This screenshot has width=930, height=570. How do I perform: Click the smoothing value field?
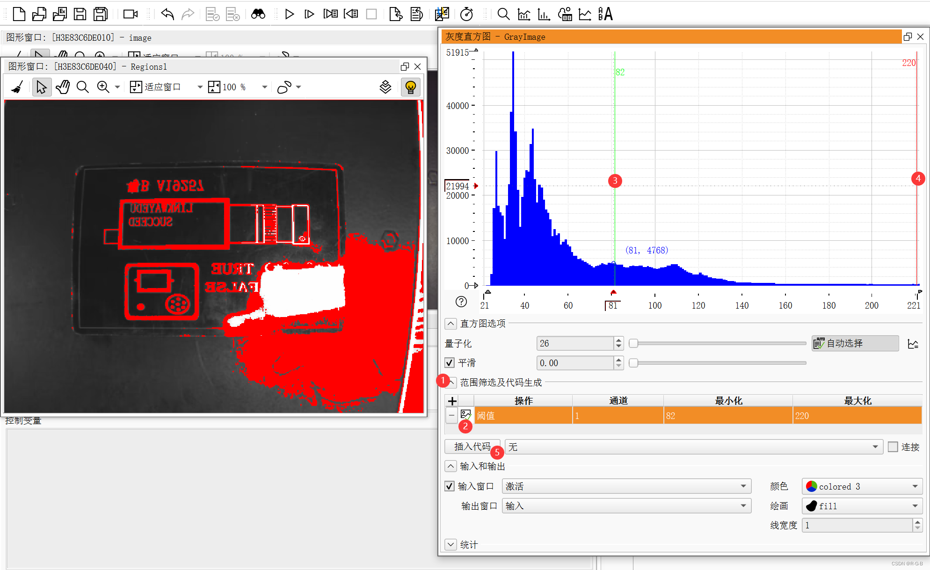click(x=575, y=363)
